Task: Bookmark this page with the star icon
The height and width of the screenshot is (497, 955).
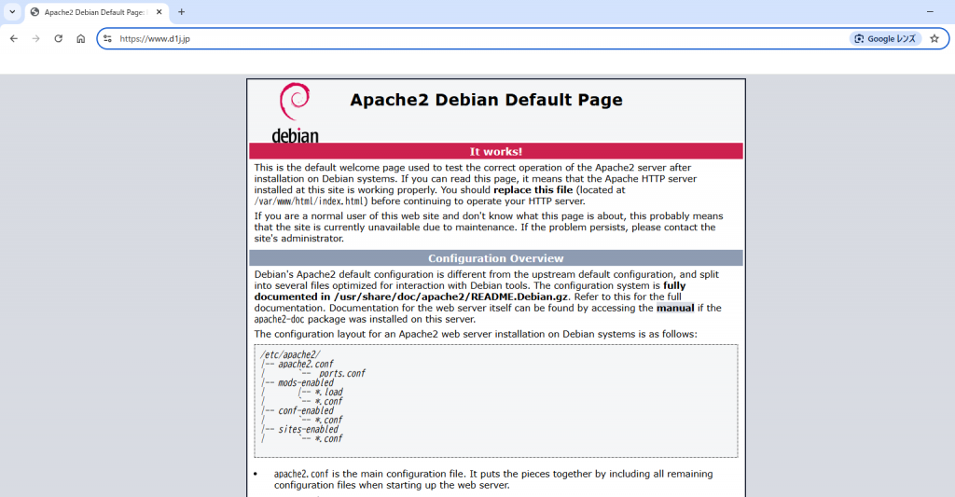Action: [x=934, y=38]
